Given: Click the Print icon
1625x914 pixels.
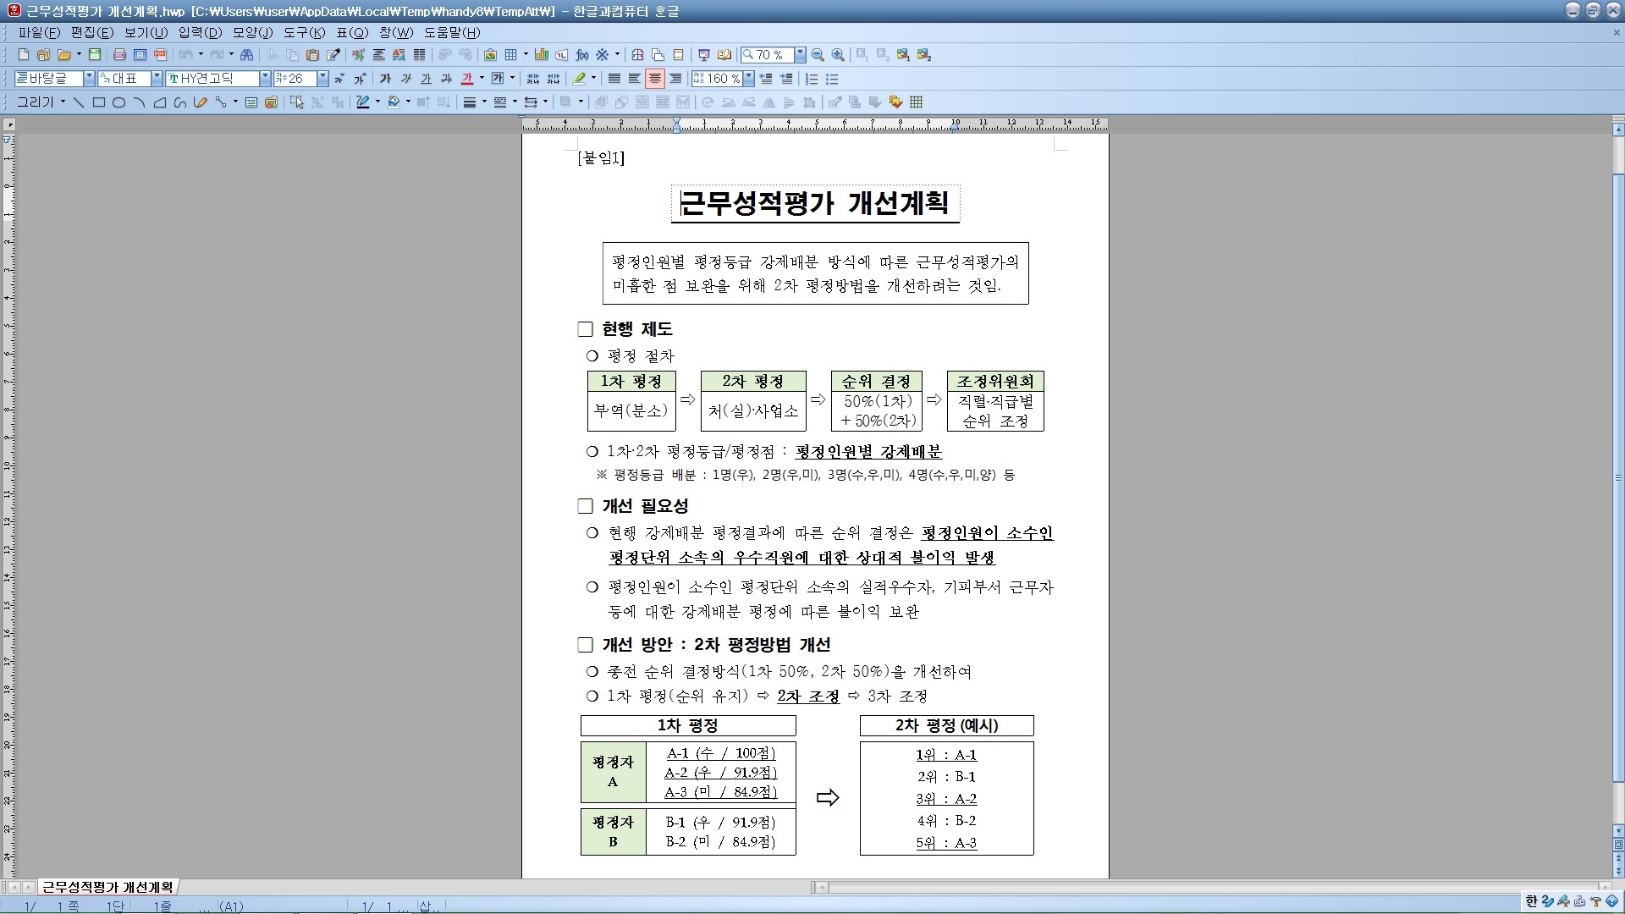Looking at the screenshot, I should click(119, 55).
